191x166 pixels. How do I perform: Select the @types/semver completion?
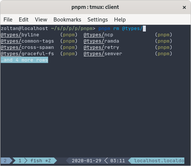(x=103, y=54)
